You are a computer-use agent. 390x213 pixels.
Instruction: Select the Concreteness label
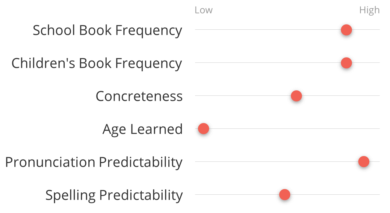pyautogui.click(x=139, y=96)
